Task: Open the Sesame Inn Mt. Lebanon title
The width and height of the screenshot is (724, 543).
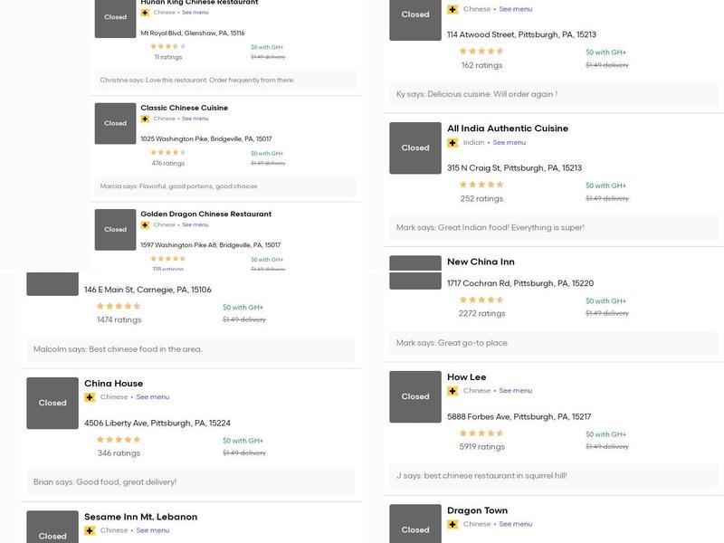Action: 140,517
